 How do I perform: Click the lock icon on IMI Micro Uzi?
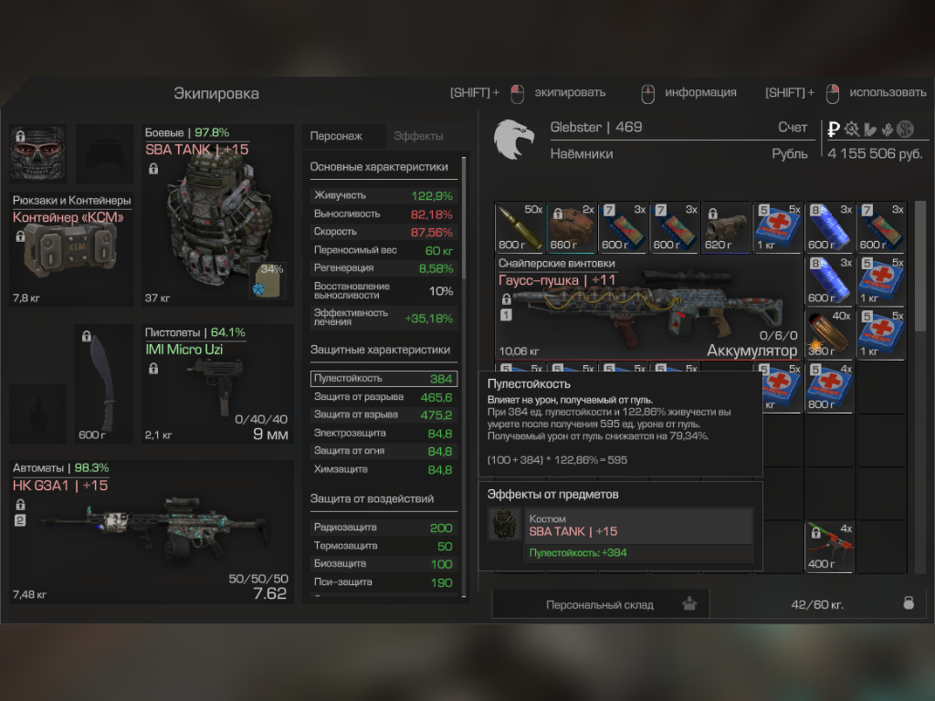[153, 369]
